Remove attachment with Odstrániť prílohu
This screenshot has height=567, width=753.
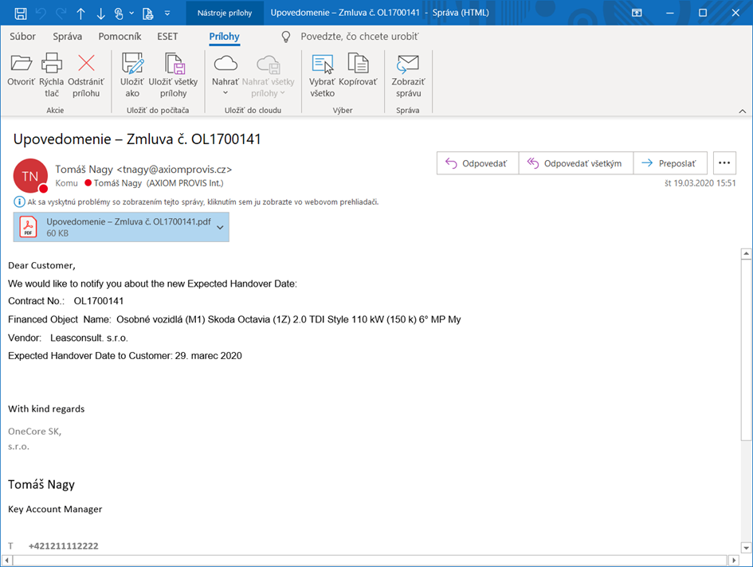coord(85,65)
